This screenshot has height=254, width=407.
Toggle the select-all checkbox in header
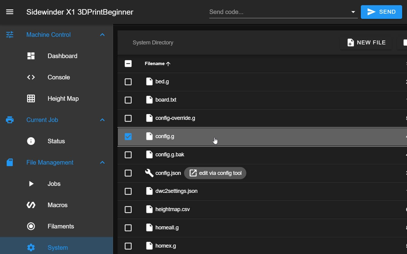[x=128, y=64]
